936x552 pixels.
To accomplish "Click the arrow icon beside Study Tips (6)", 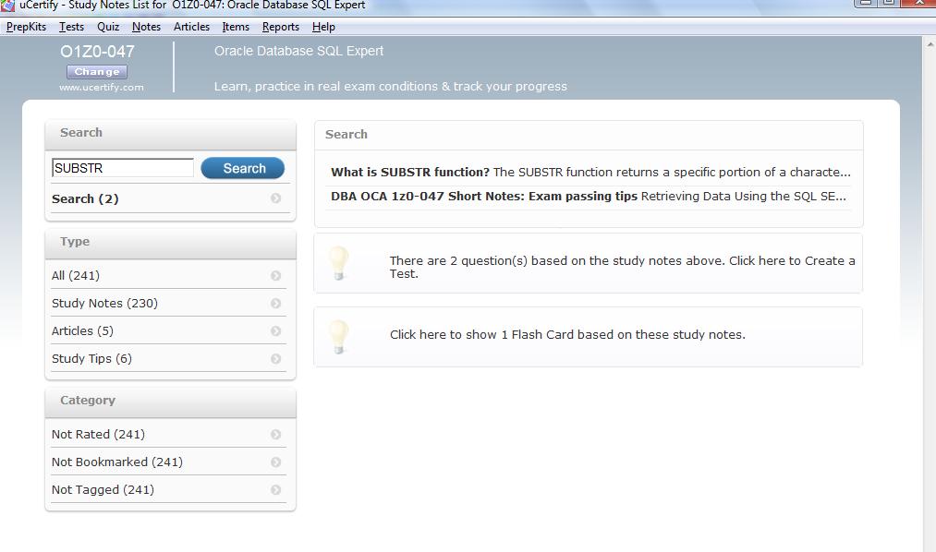I will coord(275,359).
